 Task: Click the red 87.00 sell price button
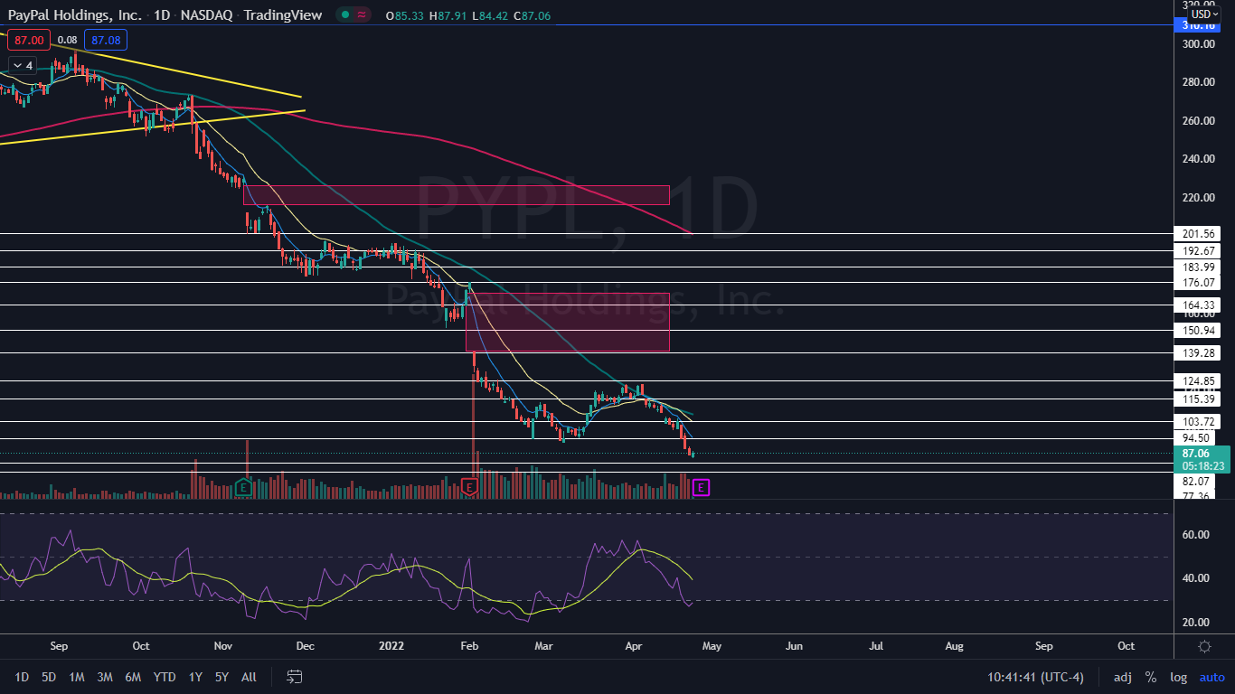[x=29, y=40]
